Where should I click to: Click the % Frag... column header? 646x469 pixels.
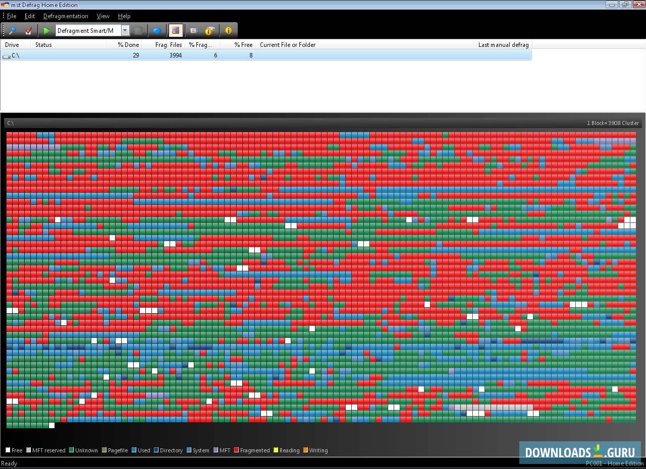202,45
